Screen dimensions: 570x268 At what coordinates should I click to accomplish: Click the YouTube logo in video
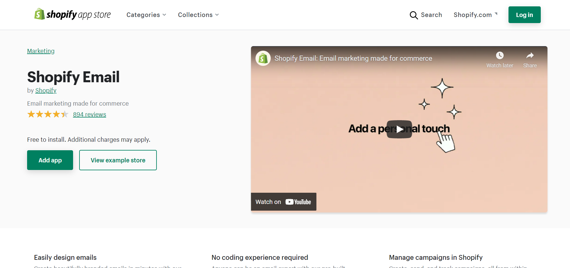tap(298, 202)
